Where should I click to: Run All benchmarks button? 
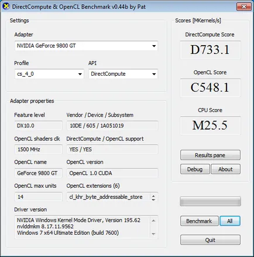(x=230, y=221)
